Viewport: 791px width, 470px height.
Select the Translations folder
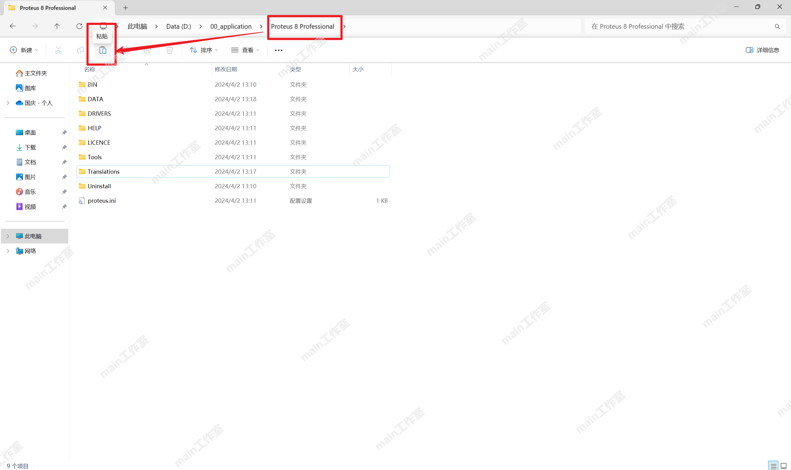pos(104,172)
